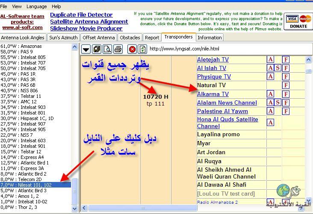The image size is (313, 214).
Task: Click satellite list scroll up arrow
Action: 74,47
